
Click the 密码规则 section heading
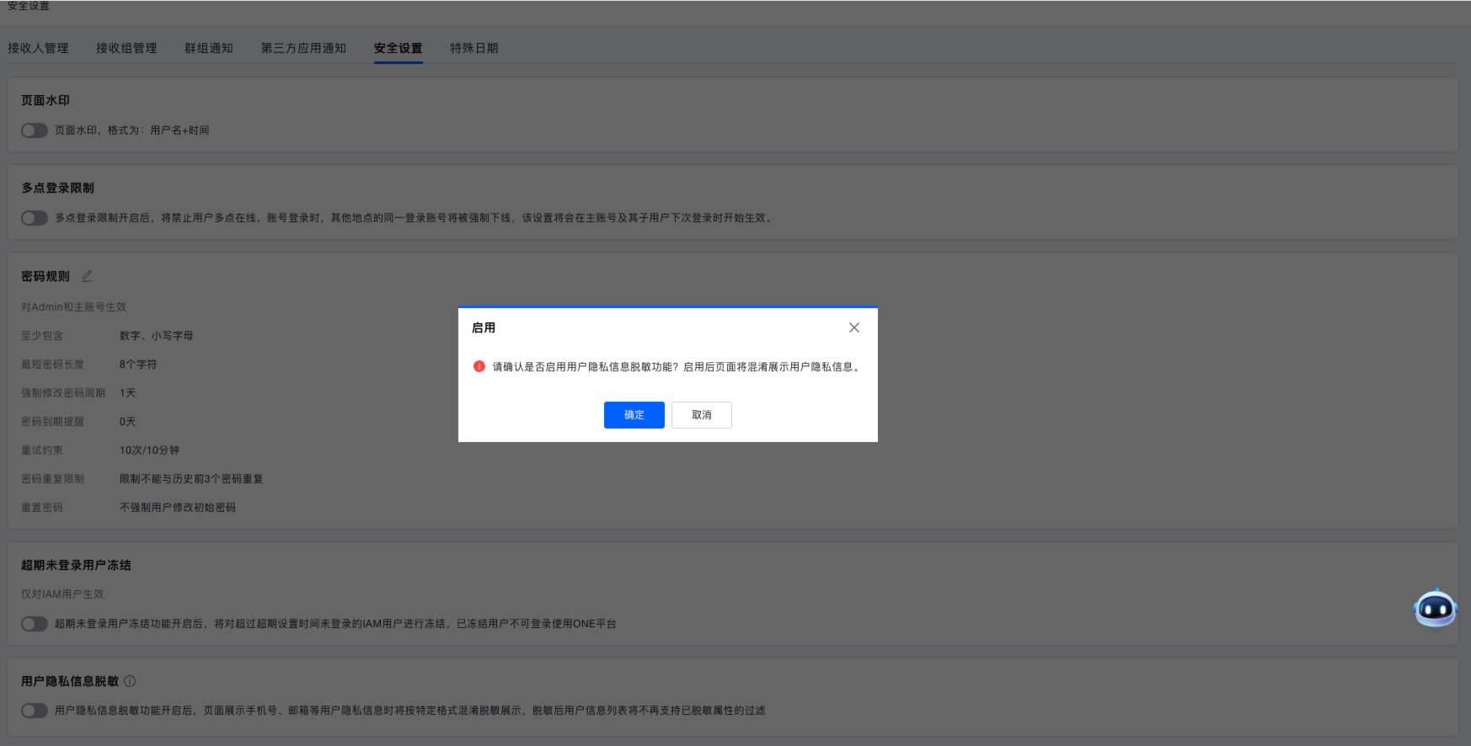coord(45,276)
